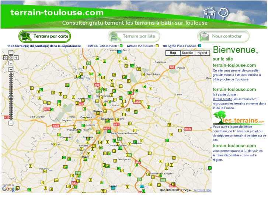The width and height of the screenshot is (268, 201).
Task: Click the Toulouse city label on the map
Action: point(107,118)
